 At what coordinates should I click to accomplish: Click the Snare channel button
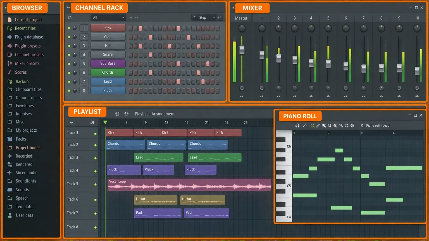[x=108, y=55]
